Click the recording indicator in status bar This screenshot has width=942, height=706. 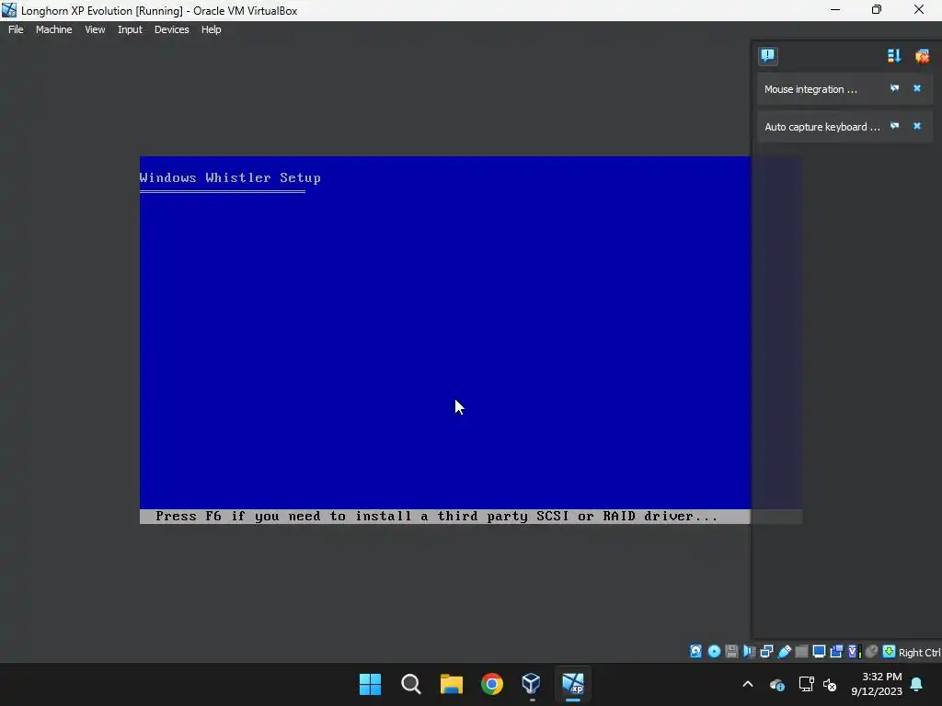(836, 652)
